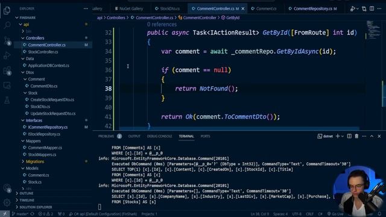Click Spaces: 4 indentation indicator
Viewport: 386px width, 217px height.
[x=280, y=214]
